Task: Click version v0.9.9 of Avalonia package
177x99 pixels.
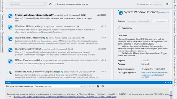Action: click(x=103, y=38)
